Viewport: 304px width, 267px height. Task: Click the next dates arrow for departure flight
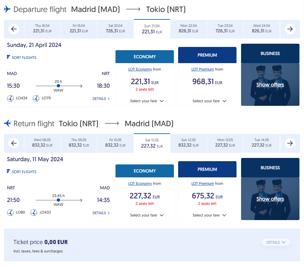(x=290, y=29)
